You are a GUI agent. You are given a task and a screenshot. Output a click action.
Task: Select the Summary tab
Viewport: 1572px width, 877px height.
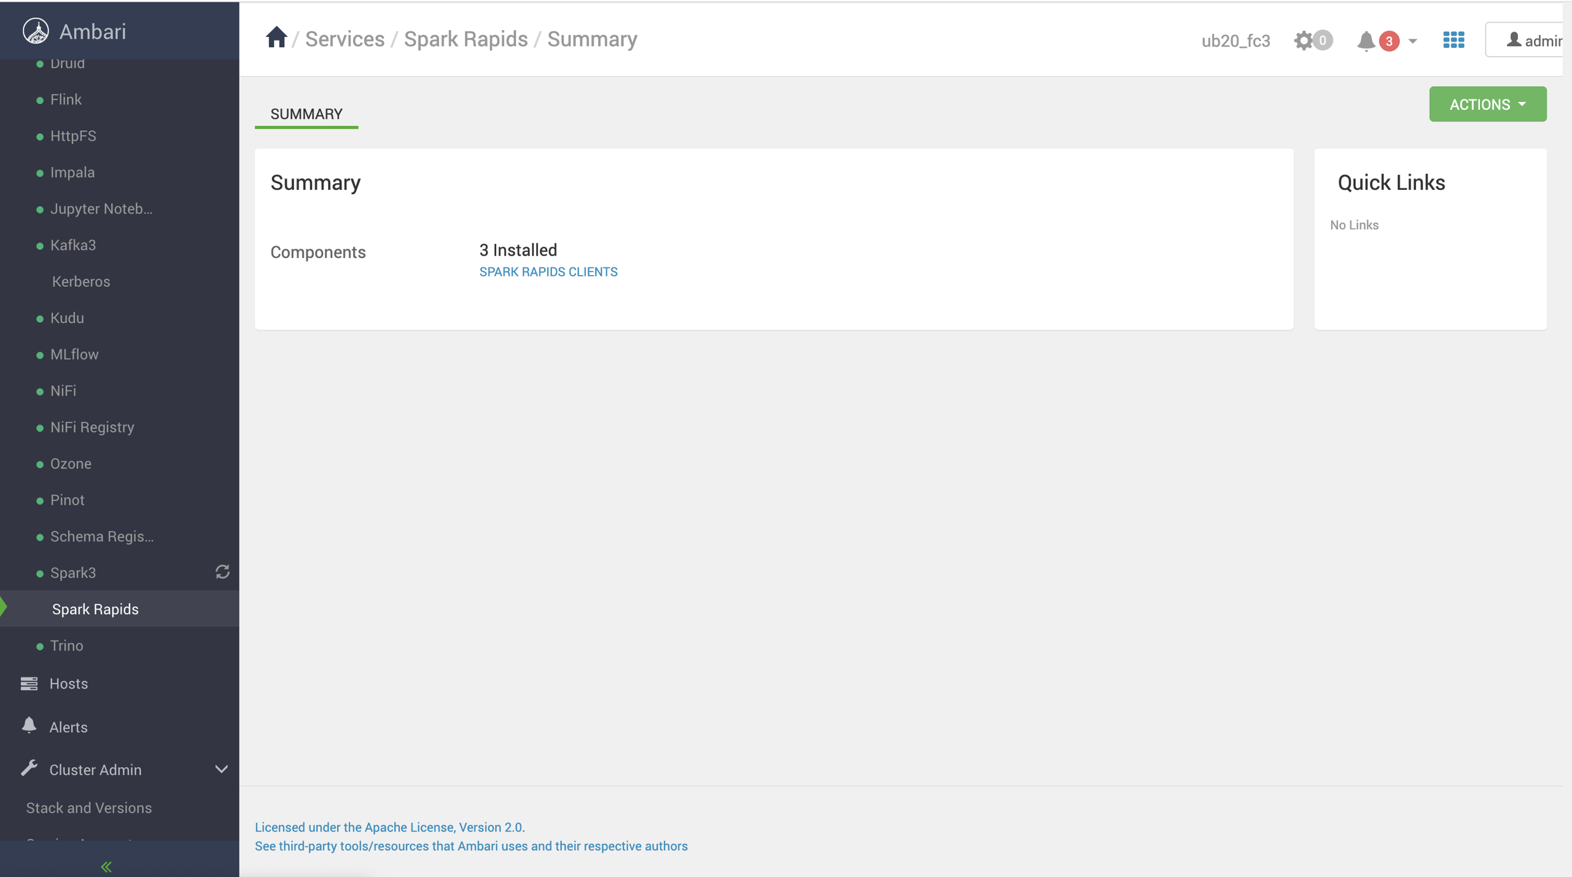pyautogui.click(x=306, y=114)
